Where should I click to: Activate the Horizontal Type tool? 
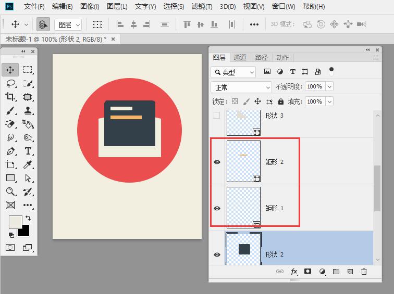[28, 151]
